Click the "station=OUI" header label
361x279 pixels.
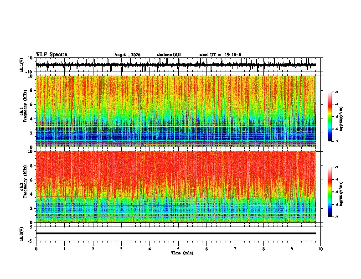169,55
